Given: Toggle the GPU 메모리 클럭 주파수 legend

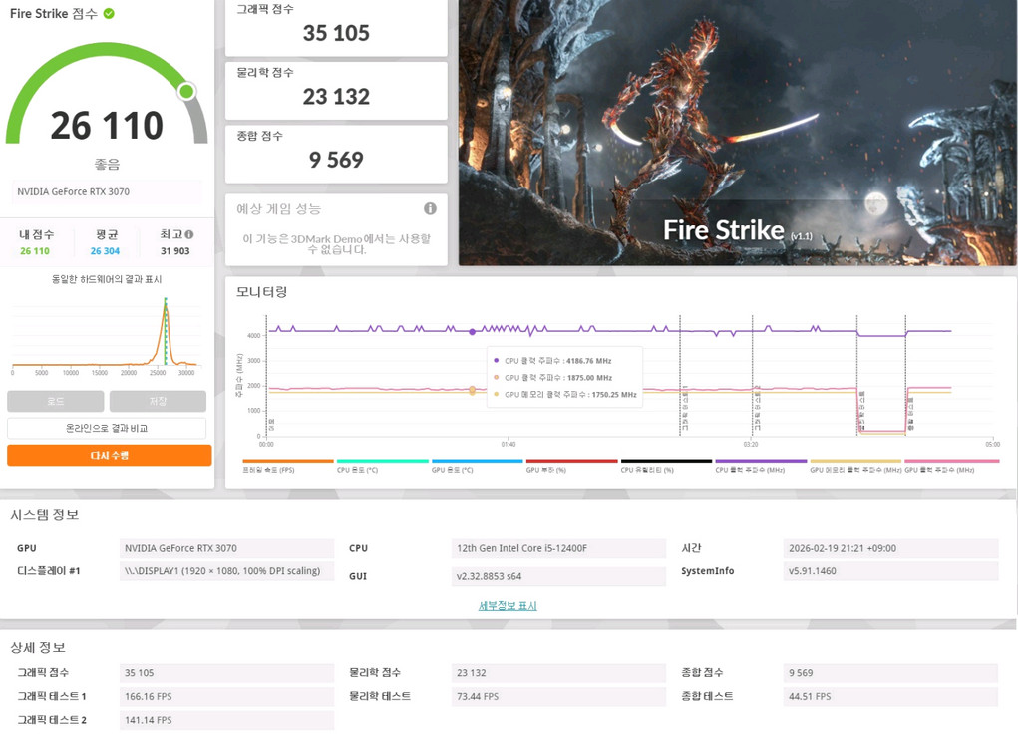Looking at the screenshot, I should [855, 466].
